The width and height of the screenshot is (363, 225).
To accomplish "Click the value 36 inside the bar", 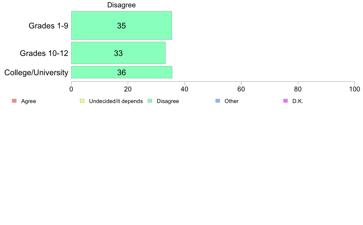I will click(x=122, y=72).
